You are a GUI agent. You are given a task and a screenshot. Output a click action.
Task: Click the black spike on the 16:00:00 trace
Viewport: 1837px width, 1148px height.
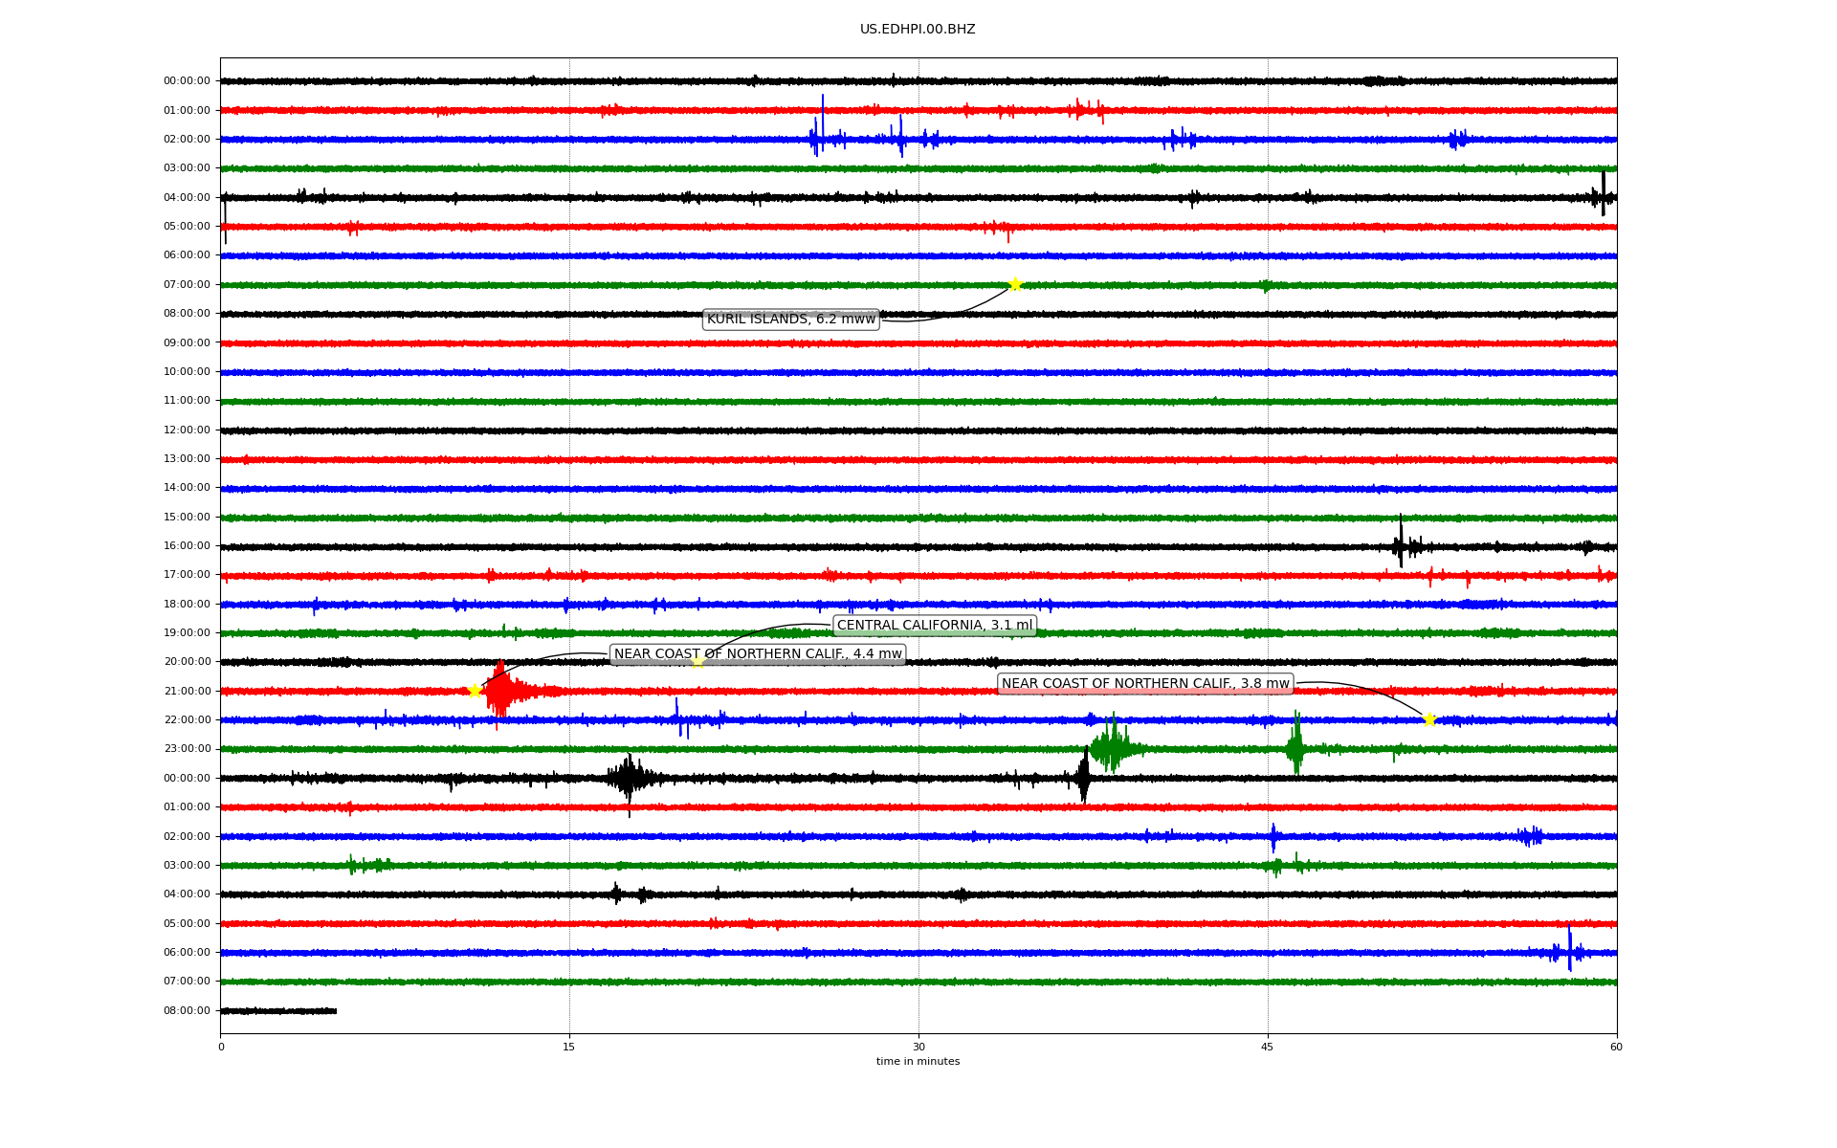pos(1401,545)
